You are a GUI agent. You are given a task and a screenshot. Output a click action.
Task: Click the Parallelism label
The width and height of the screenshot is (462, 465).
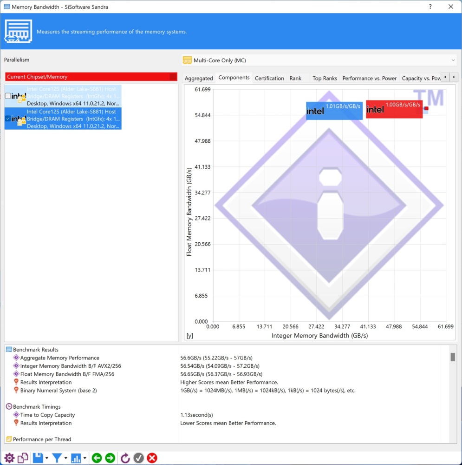(x=17, y=60)
